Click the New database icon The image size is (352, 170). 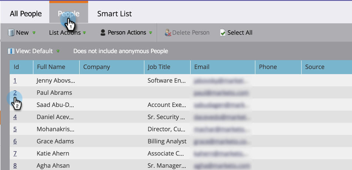[11, 33]
